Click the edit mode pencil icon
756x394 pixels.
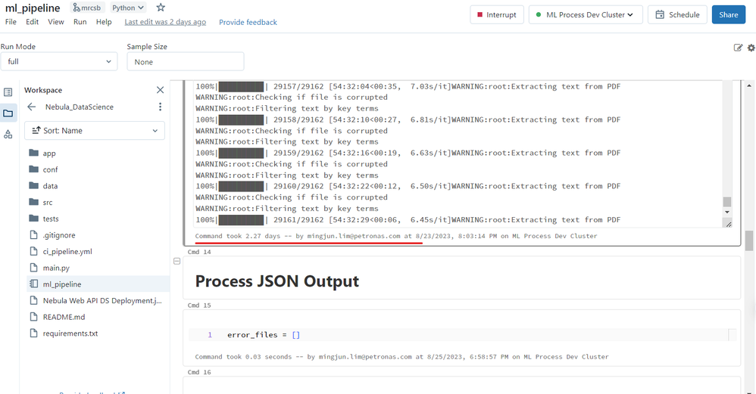pyautogui.click(x=739, y=48)
